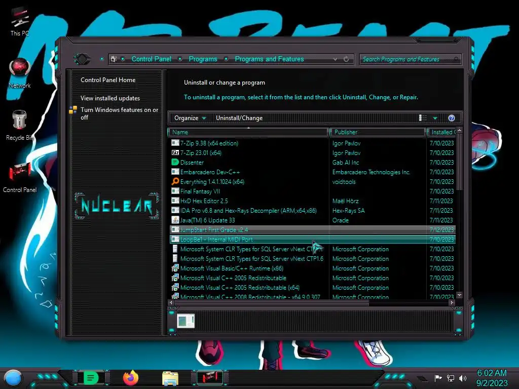
Task: Select LoopBe1 - Internal MIDI Port entry
Action: (x=312, y=239)
